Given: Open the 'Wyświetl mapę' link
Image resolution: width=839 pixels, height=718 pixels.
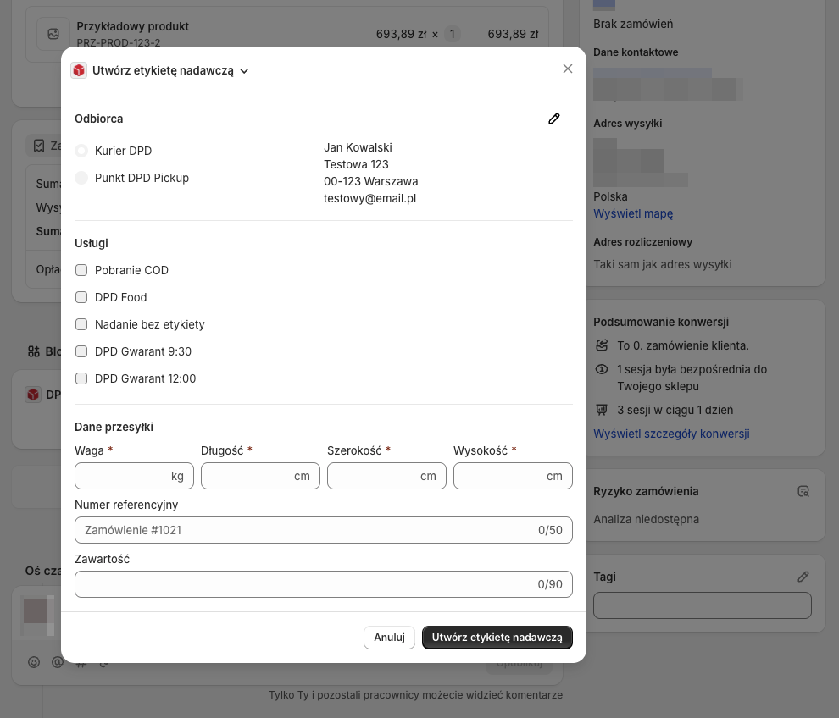Looking at the screenshot, I should (633, 213).
